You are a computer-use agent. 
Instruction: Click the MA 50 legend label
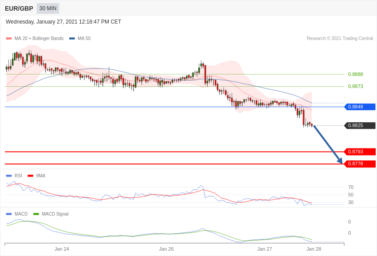click(x=84, y=38)
